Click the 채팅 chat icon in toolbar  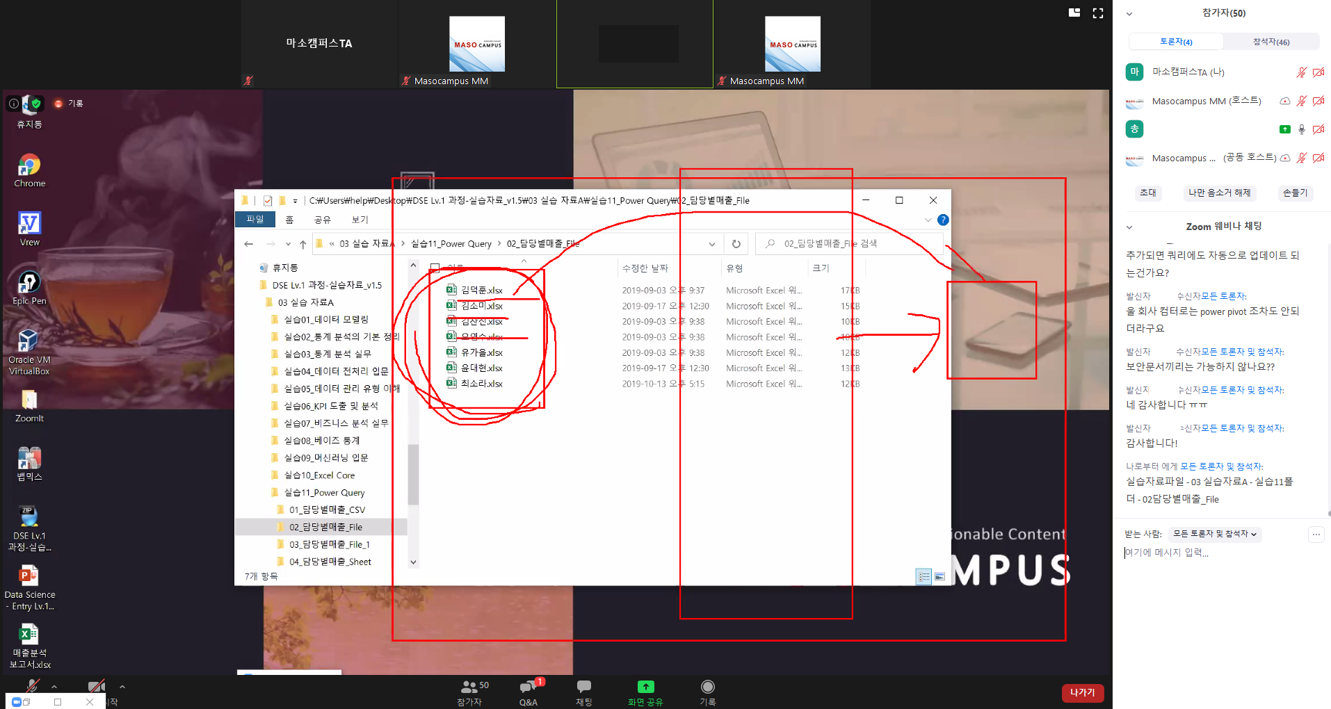click(x=583, y=687)
